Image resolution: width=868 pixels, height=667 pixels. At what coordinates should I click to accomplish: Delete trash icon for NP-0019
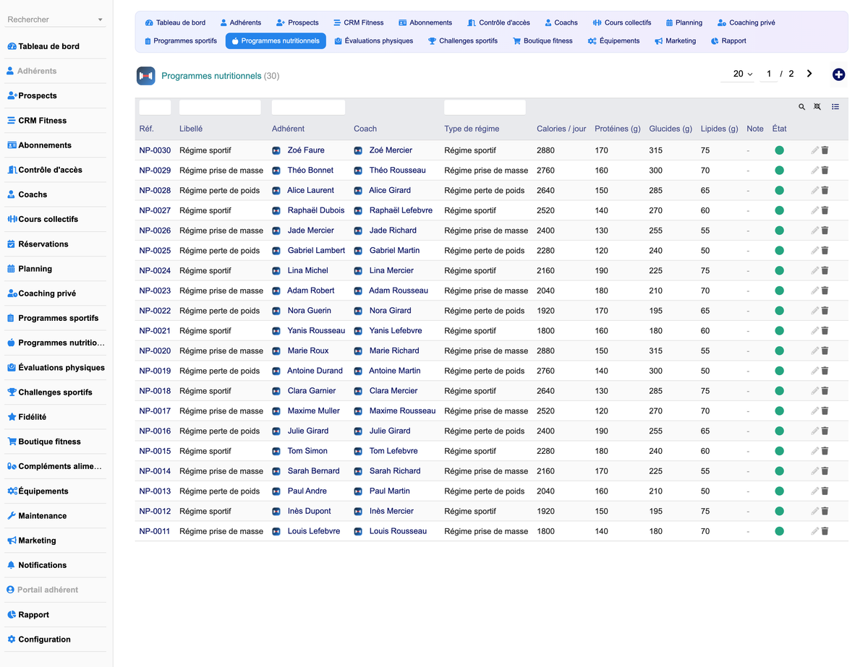(825, 371)
